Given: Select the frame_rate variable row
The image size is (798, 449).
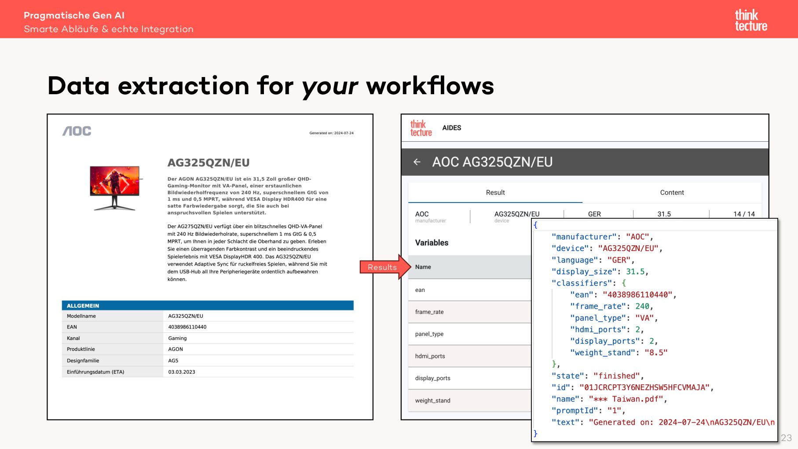Looking at the screenshot, I should pyautogui.click(x=470, y=312).
